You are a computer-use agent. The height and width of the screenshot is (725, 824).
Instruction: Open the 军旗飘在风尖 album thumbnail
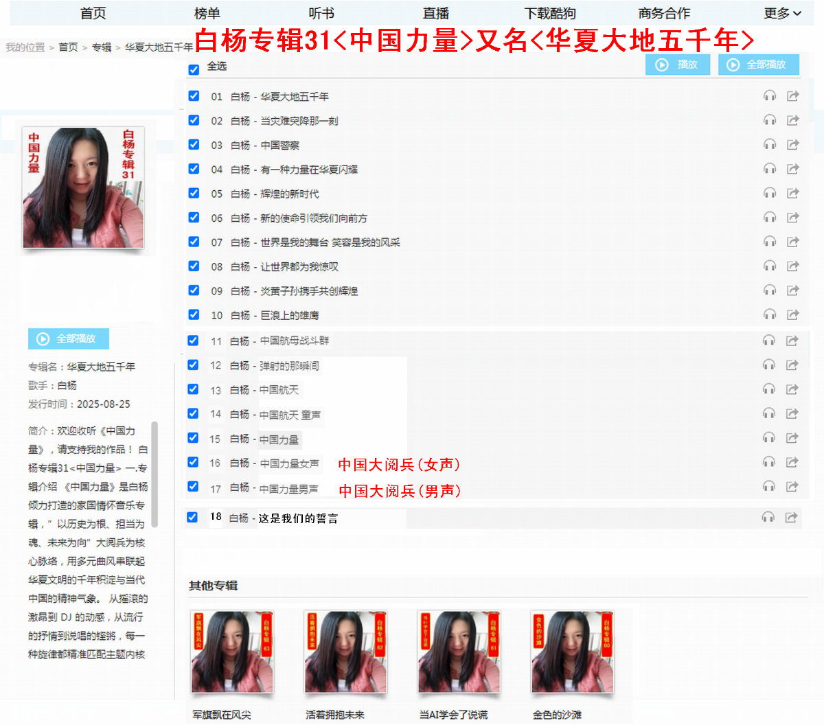[x=232, y=652]
